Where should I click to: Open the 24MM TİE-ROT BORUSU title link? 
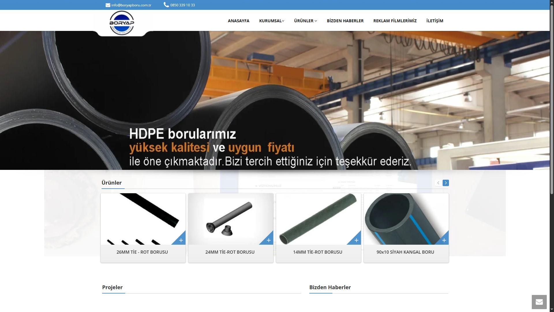tap(230, 252)
